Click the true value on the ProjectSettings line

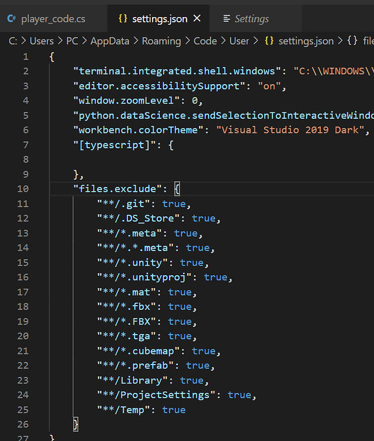click(x=239, y=395)
